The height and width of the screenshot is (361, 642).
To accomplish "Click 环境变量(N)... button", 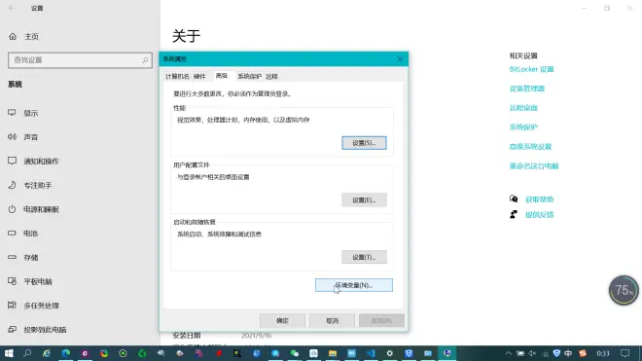I will point(354,285).
